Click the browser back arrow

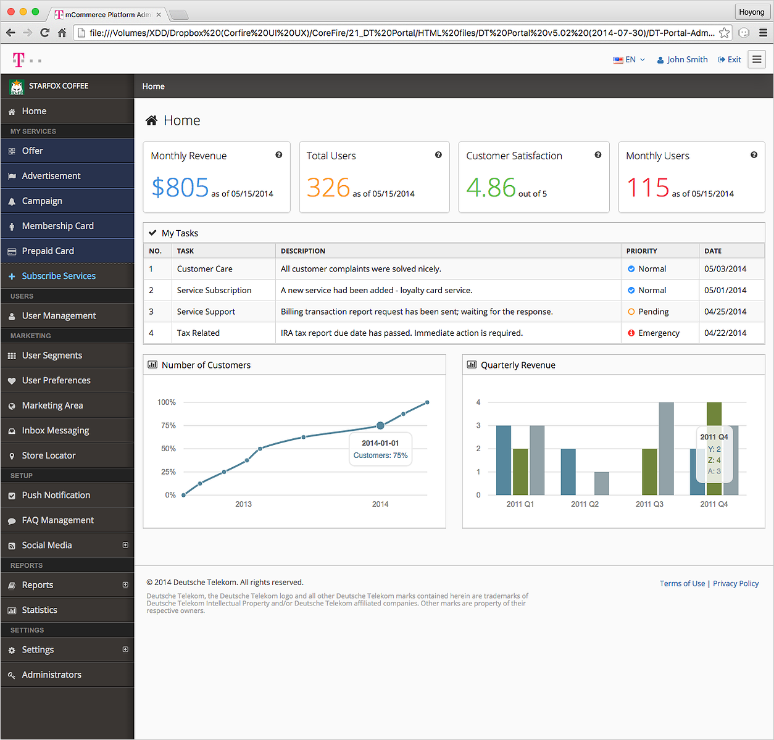click(10, 33)
